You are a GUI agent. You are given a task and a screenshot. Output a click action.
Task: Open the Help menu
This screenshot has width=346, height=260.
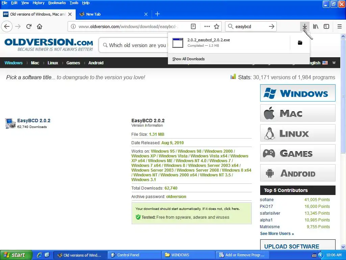click(85, 3)
